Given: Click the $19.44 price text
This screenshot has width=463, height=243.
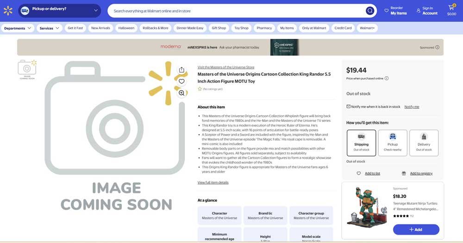Looking at the screenshot, I should coord(356,70).
